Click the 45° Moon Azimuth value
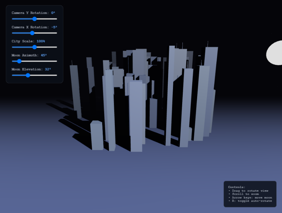 pos(44,55)
